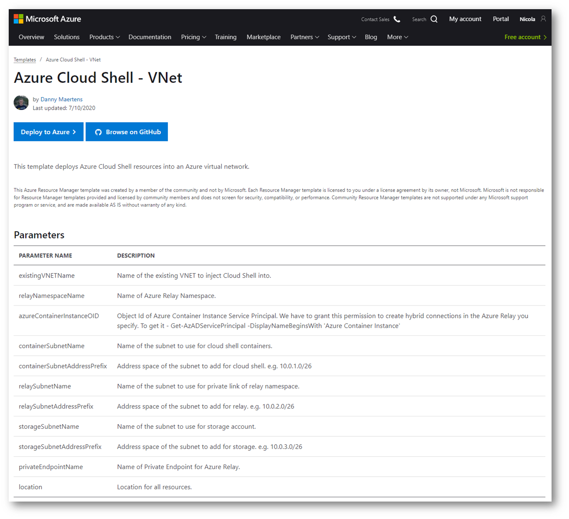Expand the Support dropdown menu
Image resolution: width=569 pixels, height=519 pixels.
(x=342, y=37)
